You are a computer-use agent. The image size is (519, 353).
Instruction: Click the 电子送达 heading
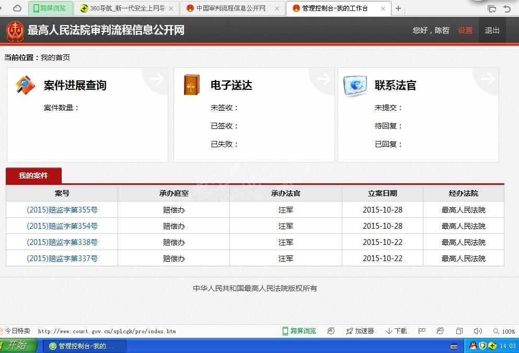232,85
